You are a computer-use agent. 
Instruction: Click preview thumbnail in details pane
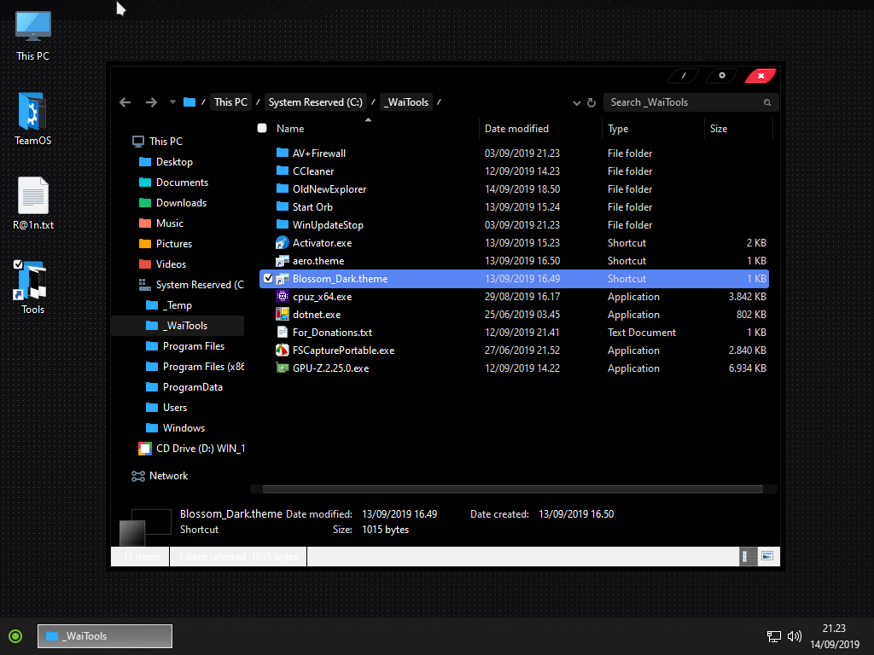(145, 526)
